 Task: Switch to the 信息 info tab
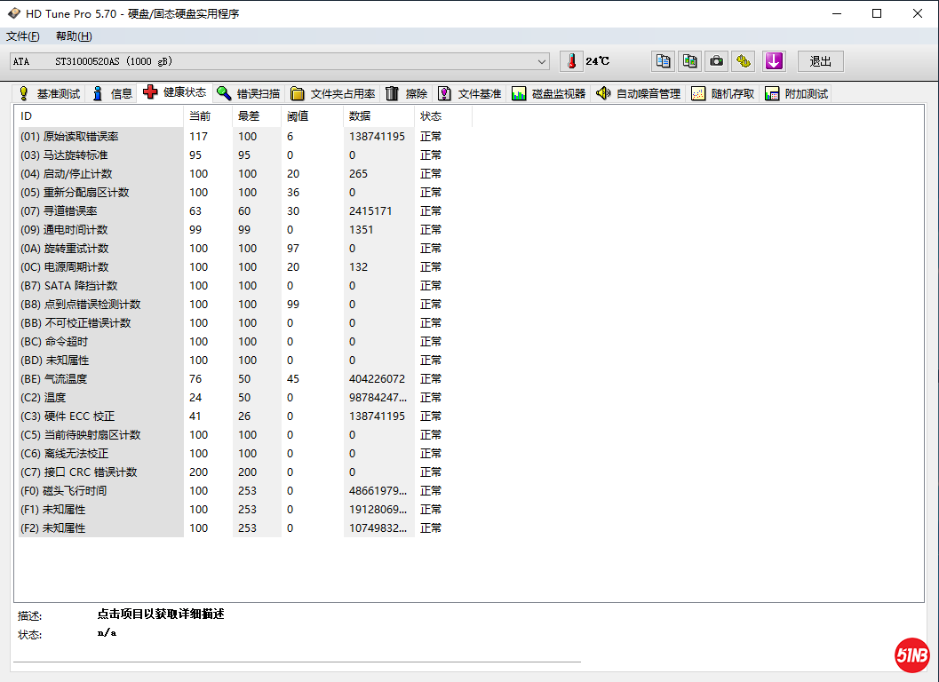(112, 93)
